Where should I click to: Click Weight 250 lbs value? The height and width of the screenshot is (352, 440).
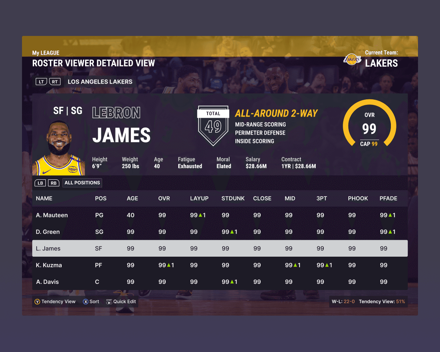[131, 166]
